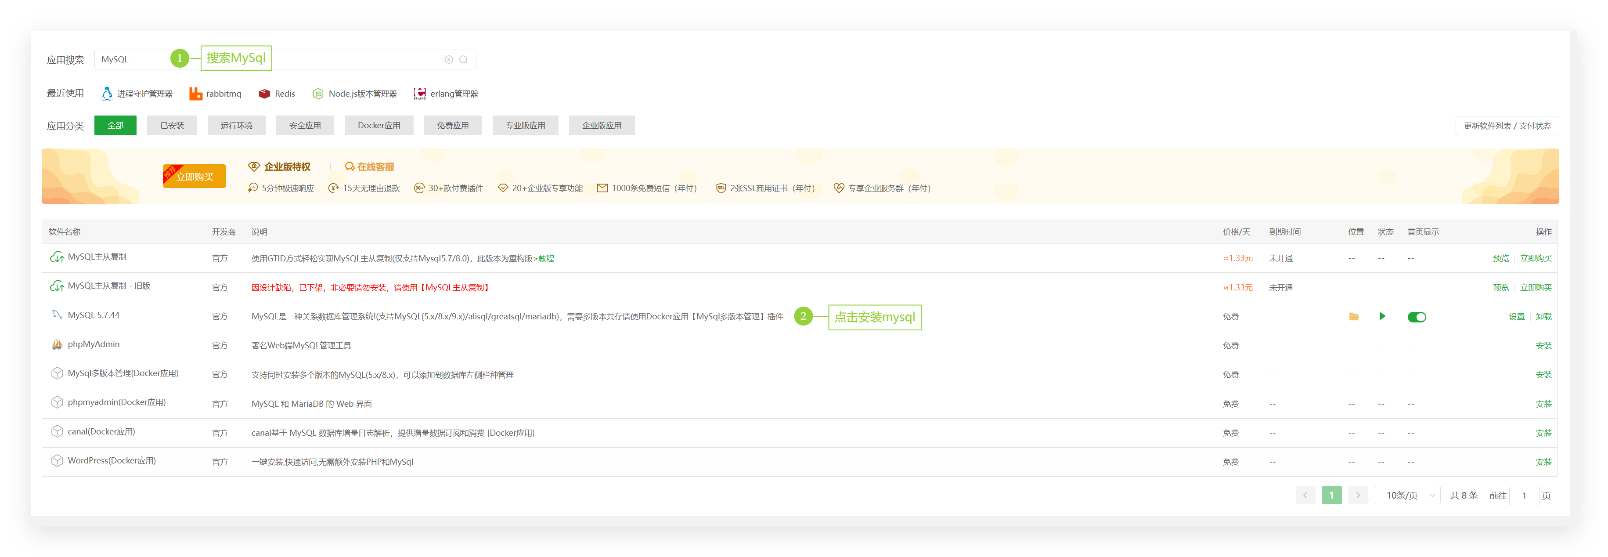1608x557 pixels.
Task: Install phpMyAdmin via its 安装 link
Action: (1543, 345)
